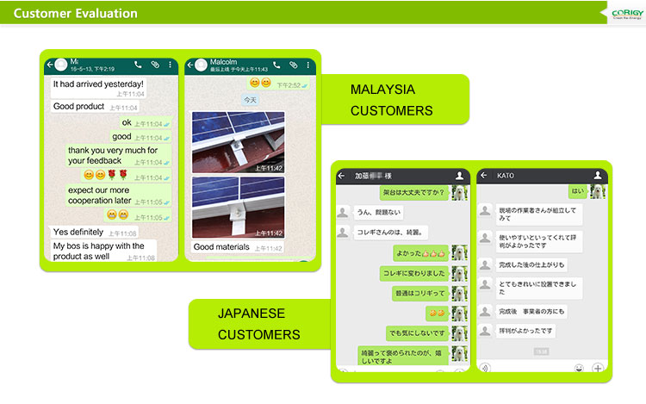Click the Corigy logo in header
The height and width of the screenshot is (404, 646).
(x=627, y=14)
